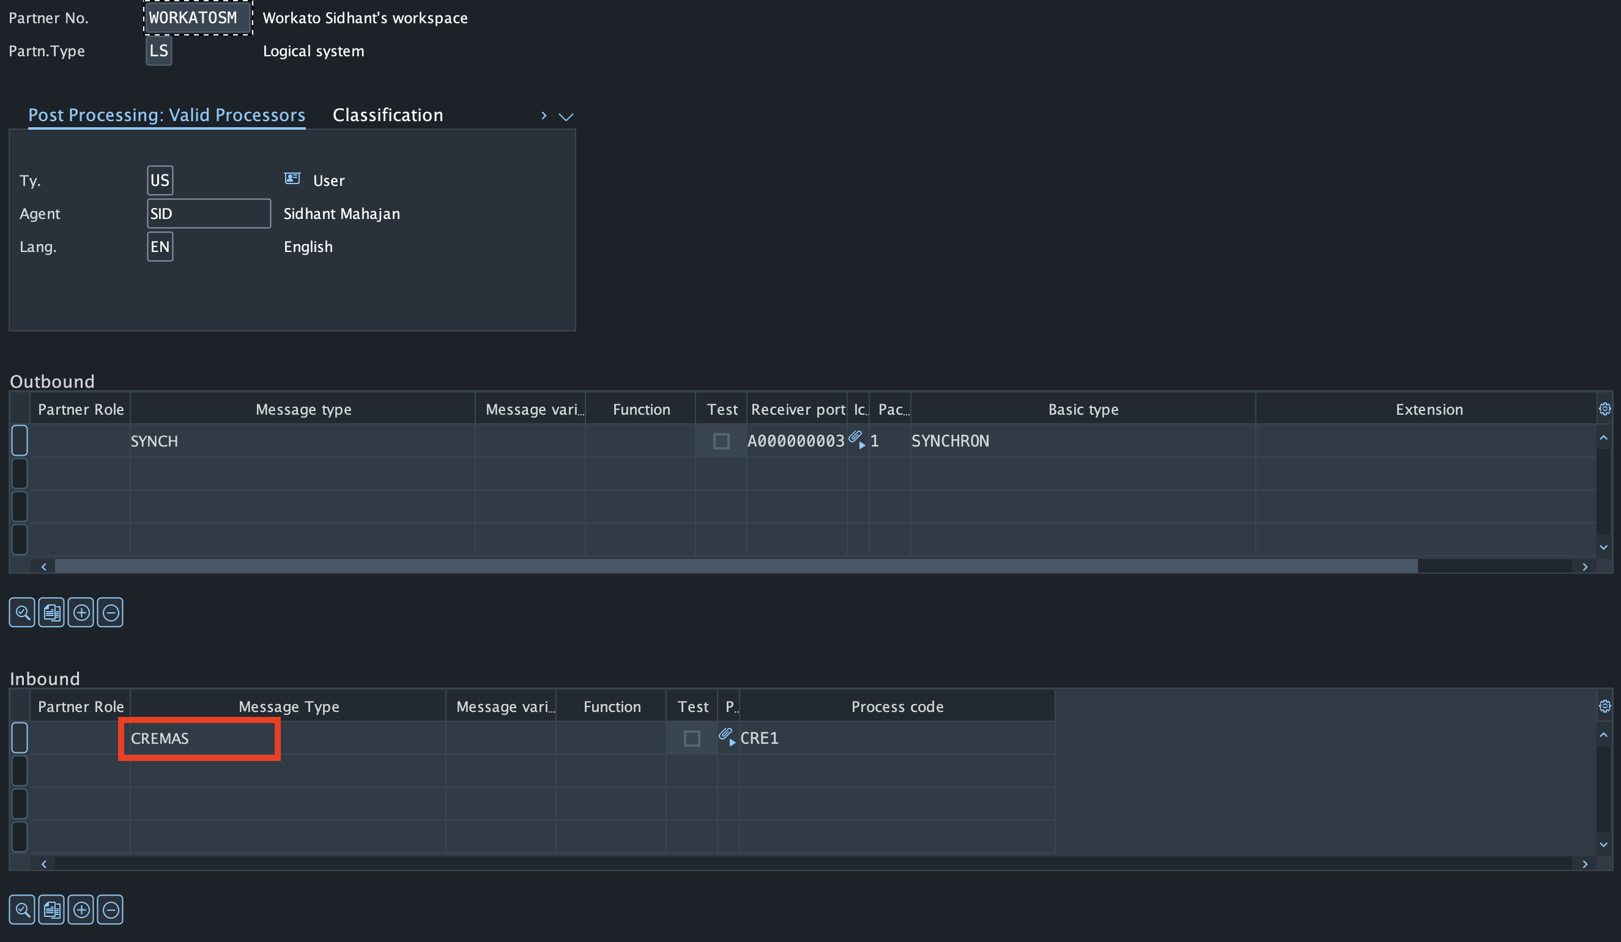Viewport: 1621px width, 942px height.
Task: Toggle Test checkbox for CREMAS row
Action: point(691,738)
